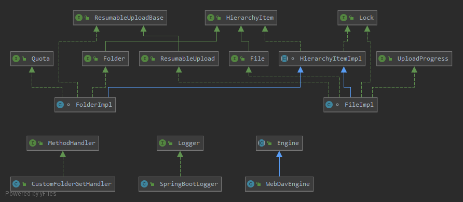Select the HierarchyItemImpl label text
463x202 pixels.
pyautogui.click(x=331, y=59)
